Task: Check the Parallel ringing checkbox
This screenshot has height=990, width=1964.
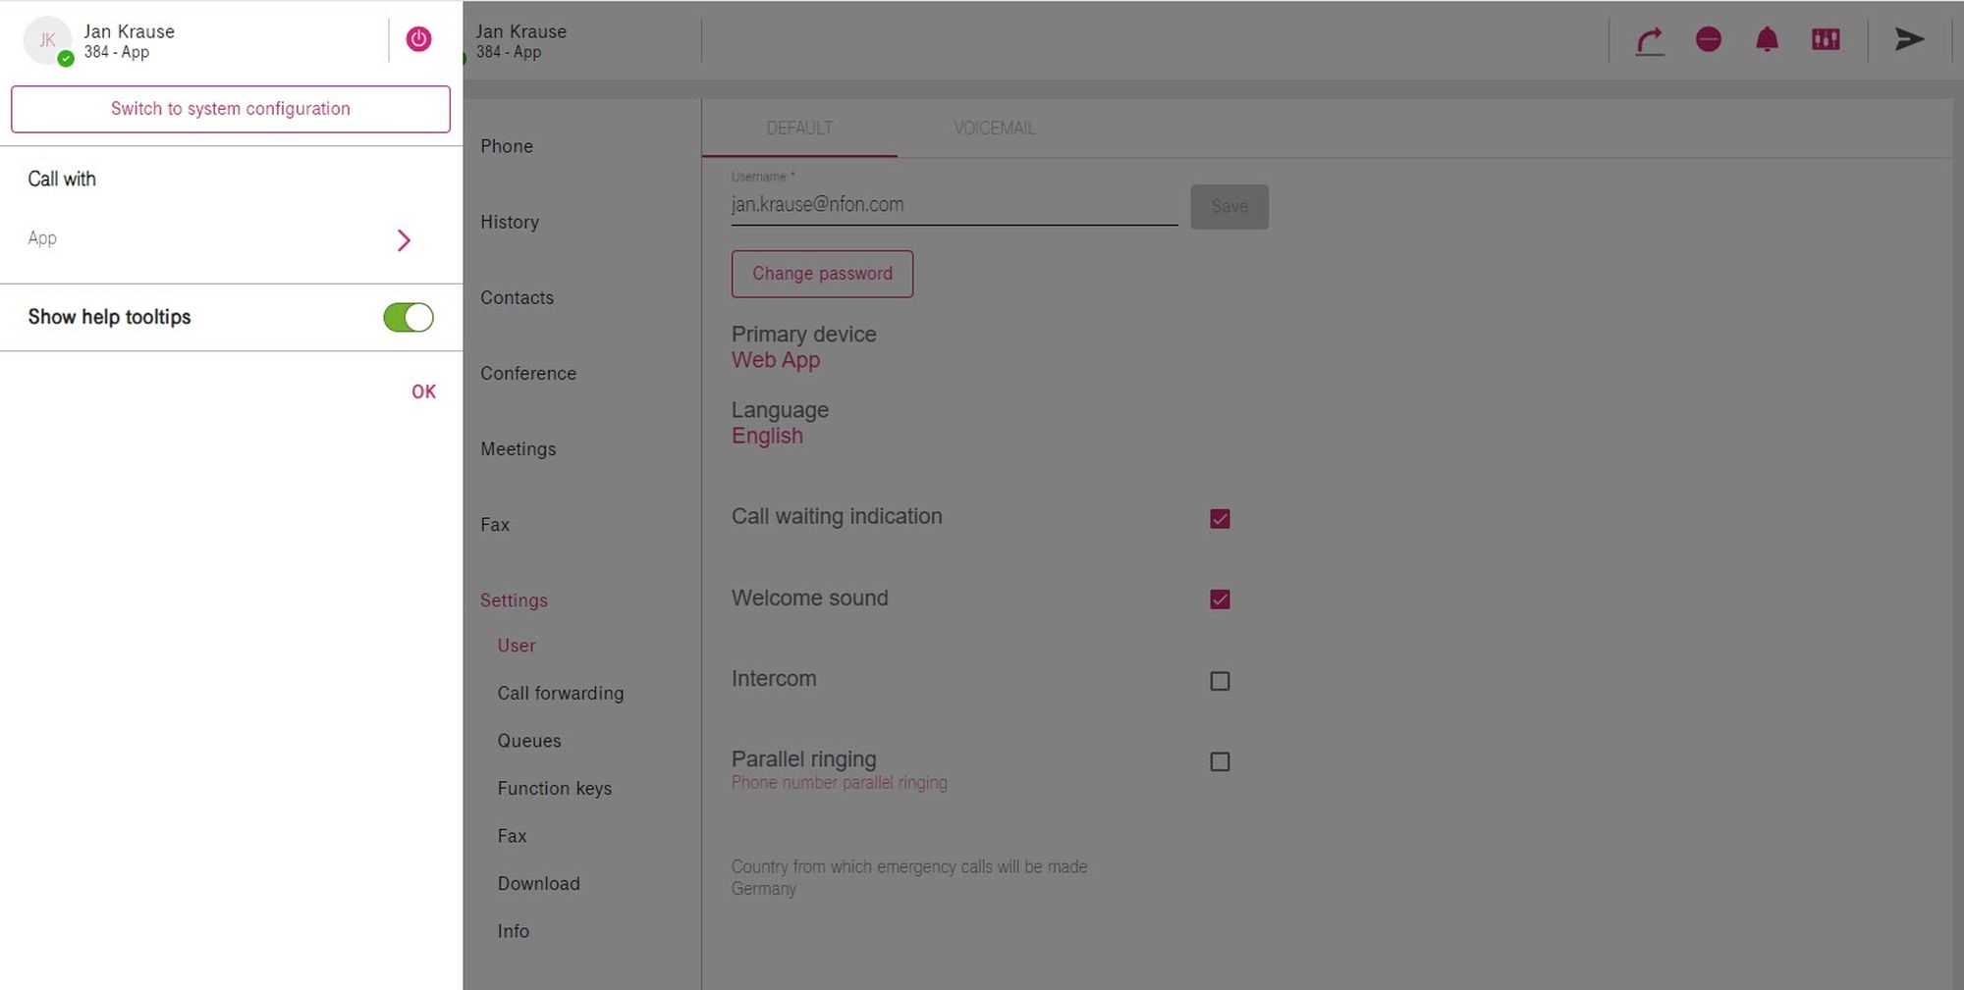Action: pyautogui.click(x=1220, y=761)
